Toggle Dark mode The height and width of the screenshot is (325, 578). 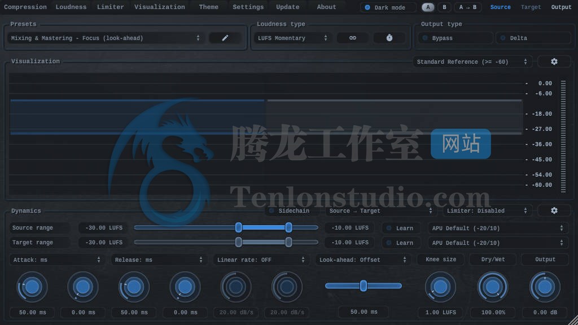(388, 7)
